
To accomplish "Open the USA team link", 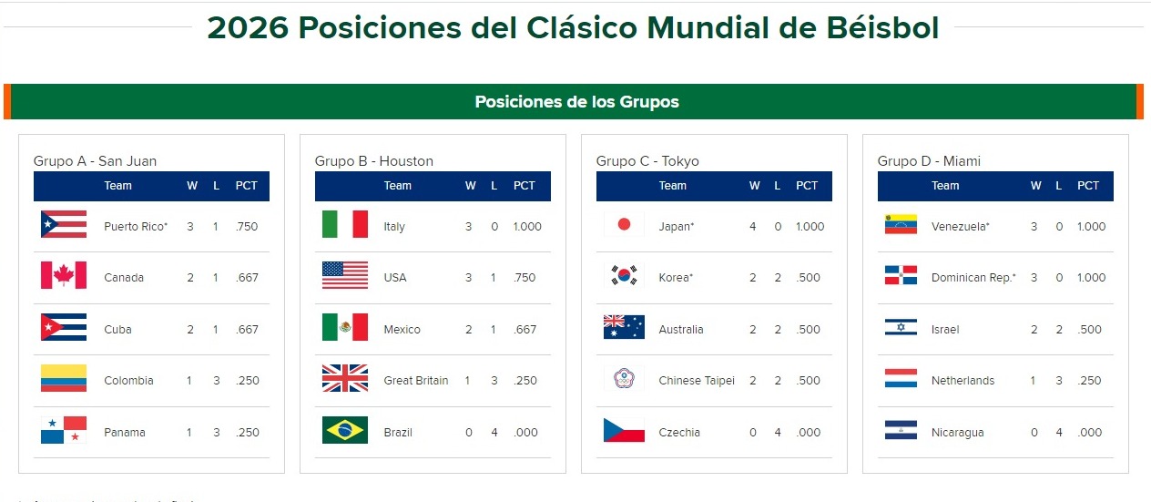I will click(394, 278).
